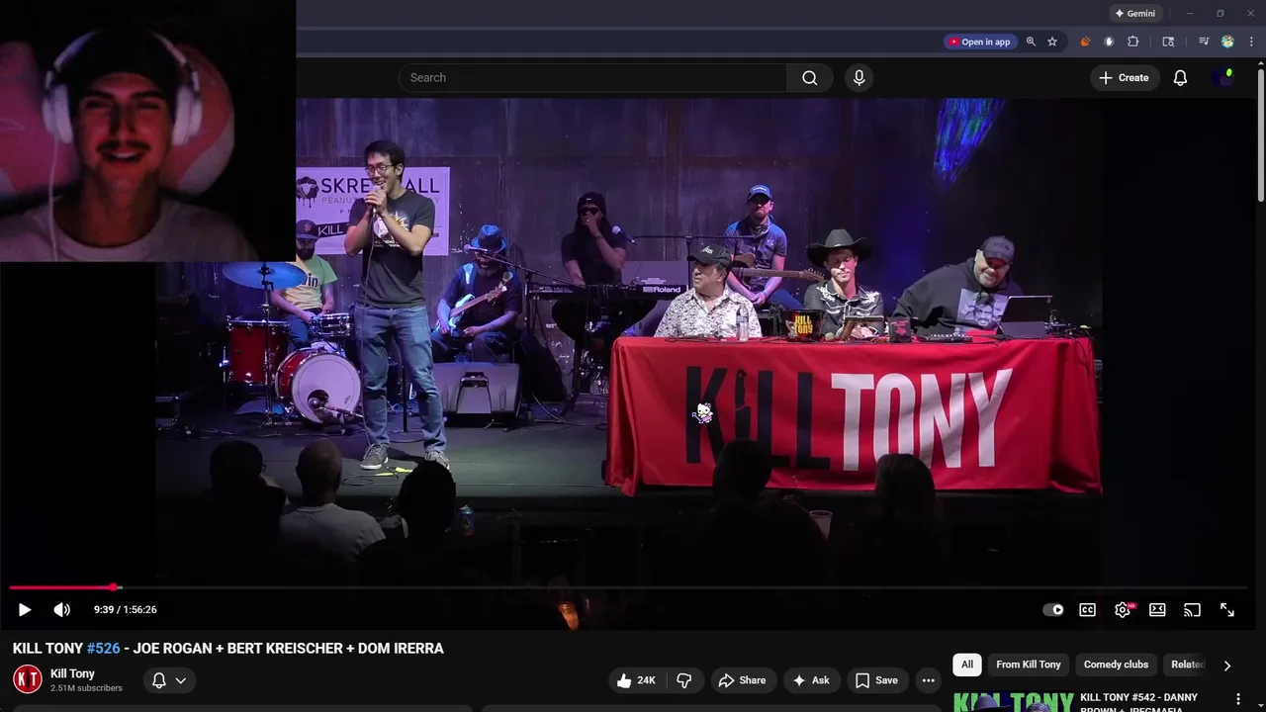Click the red video progress bar scrubber
Viewport: 1266px width, 712px height.
(x=114, y=587)
